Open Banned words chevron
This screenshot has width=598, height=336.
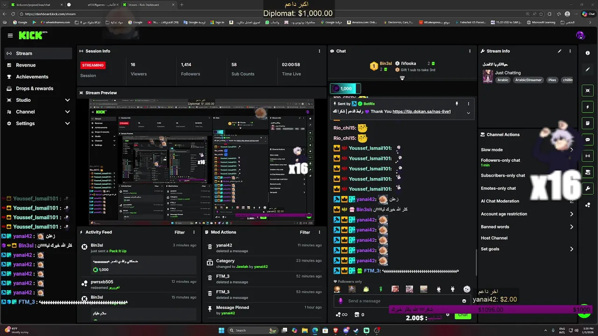[571, 227]
